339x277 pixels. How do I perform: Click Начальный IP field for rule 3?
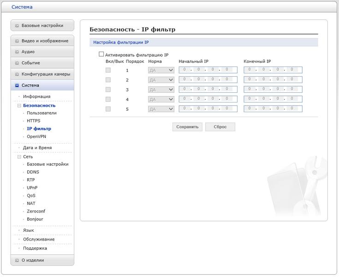coord(208,90)
